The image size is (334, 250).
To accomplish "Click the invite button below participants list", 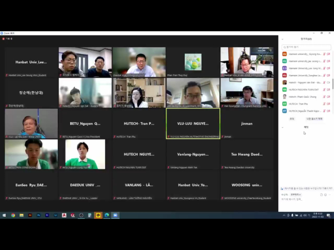I will point(292,118).
